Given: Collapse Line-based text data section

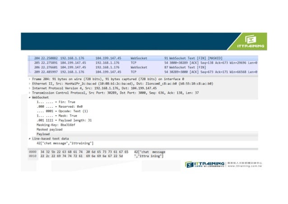Looking at the screenshot, I should click(30, 139).
